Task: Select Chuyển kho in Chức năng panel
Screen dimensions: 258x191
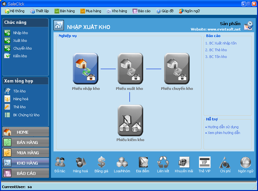Action: (18, 48)
